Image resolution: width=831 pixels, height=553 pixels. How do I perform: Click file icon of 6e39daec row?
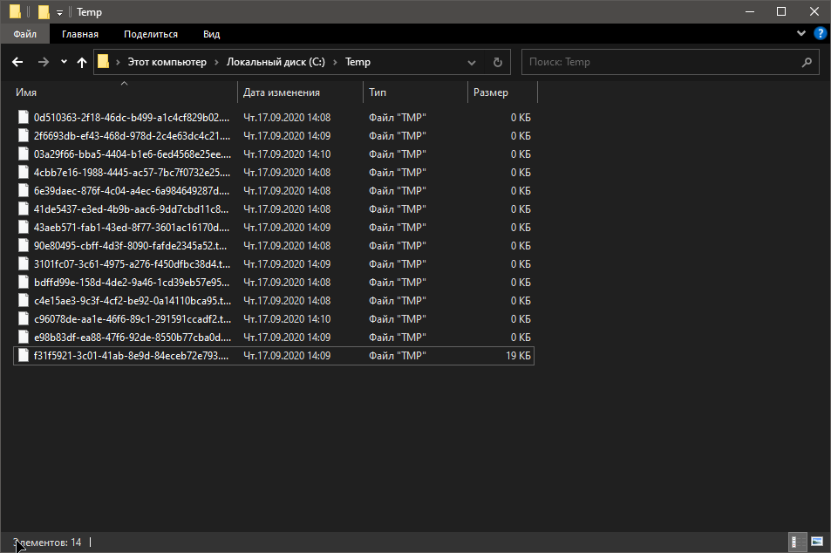pyautogui.click(x=24, y=190)
